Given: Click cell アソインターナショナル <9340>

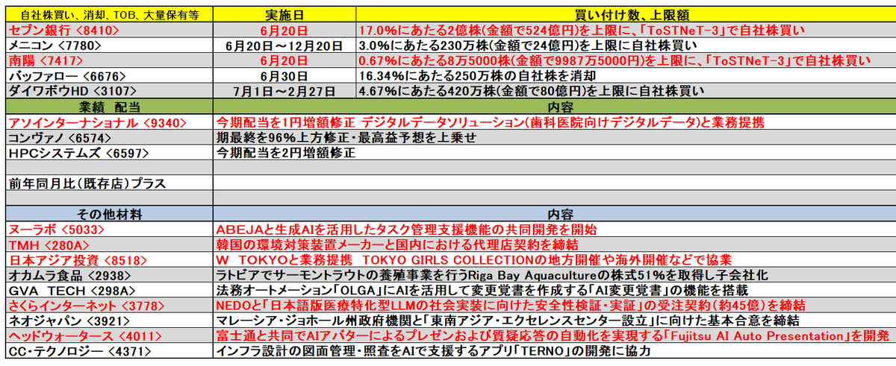Looking at the screenshot, I should click(109, 122).
